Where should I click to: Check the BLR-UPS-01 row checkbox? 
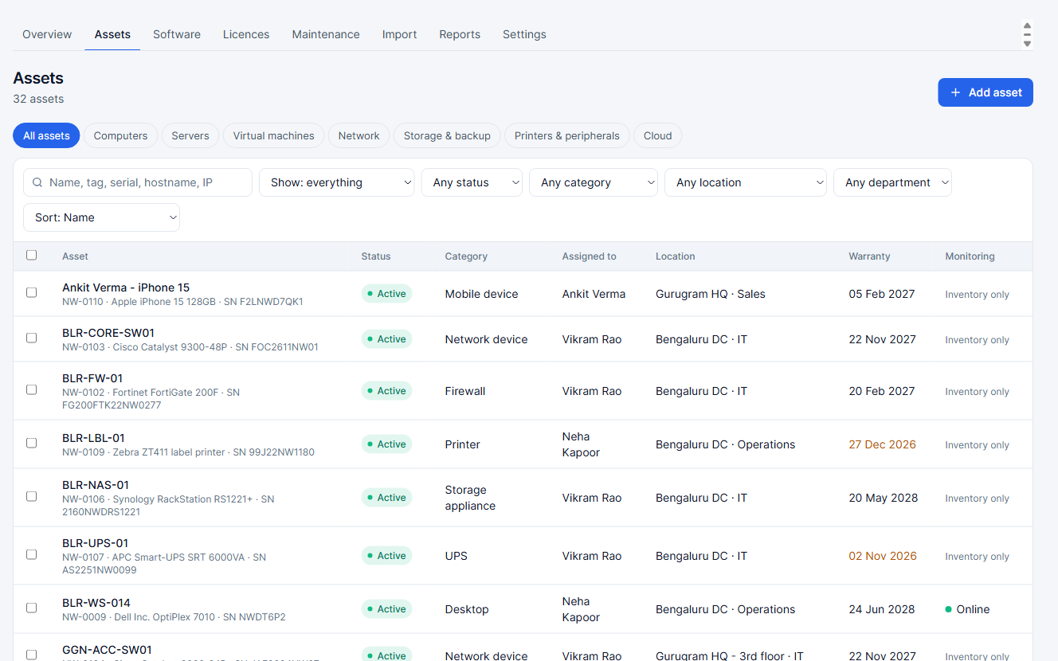click(32, 555)
